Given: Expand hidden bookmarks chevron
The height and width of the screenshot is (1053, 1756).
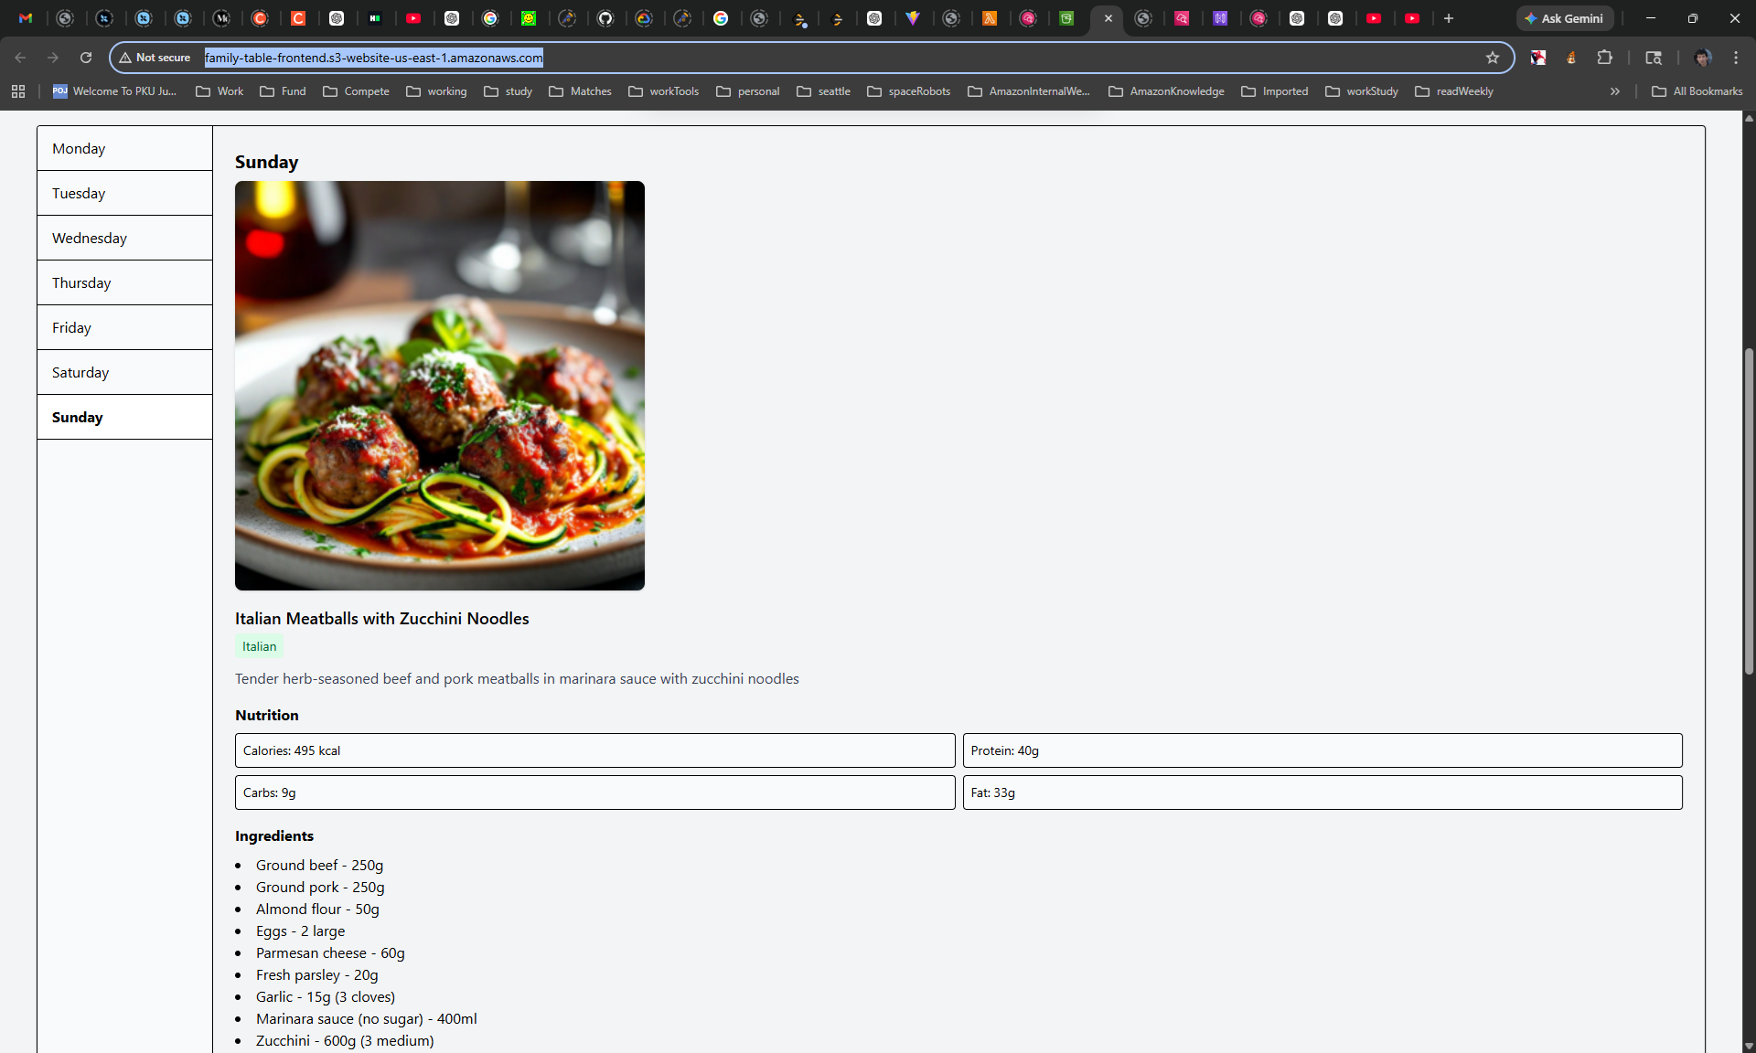Looking at the screenshot, I should click(x=1615, y=91).
